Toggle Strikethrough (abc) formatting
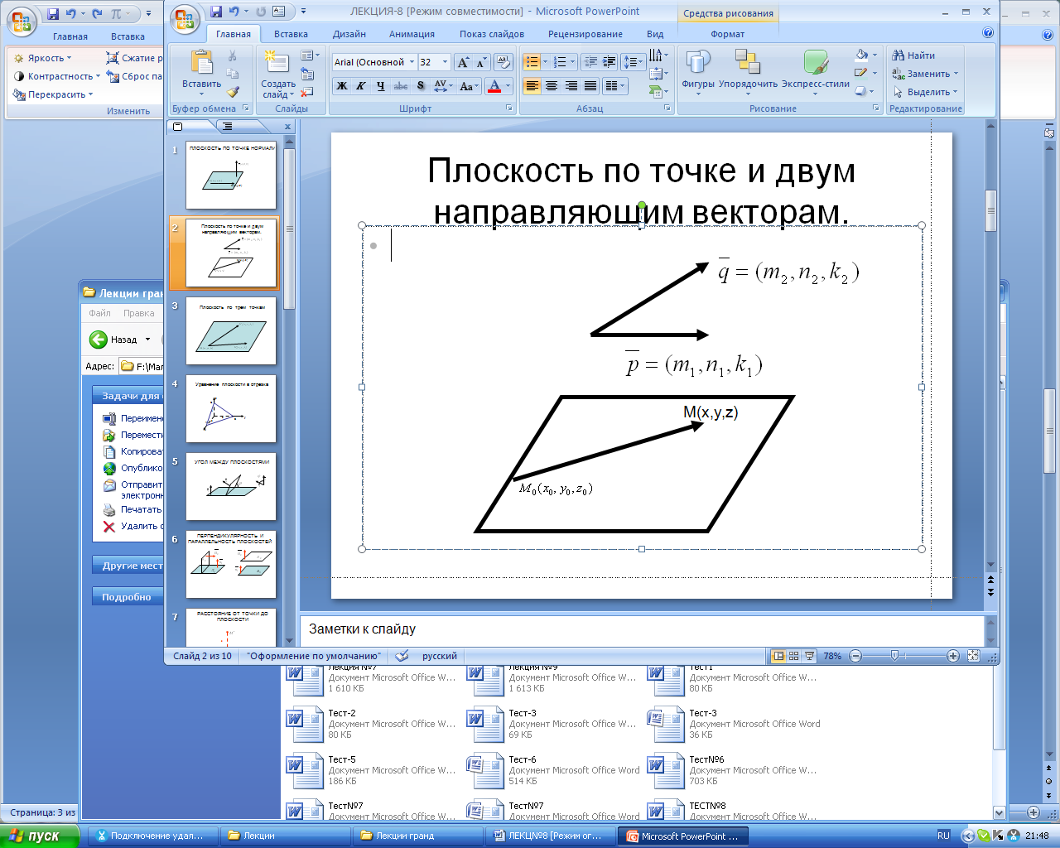The image size is (1060, 848). [x=401, y=86]
